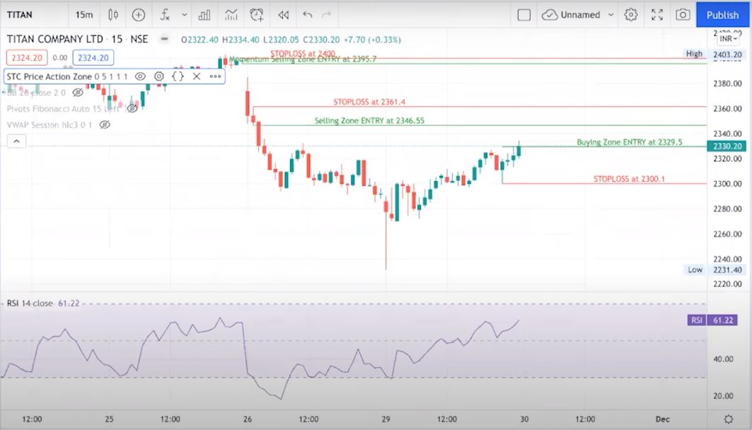Open the financials bar chart icon
The image size is (752, 430).
coord(204,14)
